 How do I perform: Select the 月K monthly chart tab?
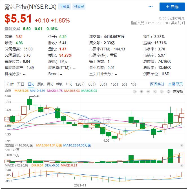[x=50, y=84]
